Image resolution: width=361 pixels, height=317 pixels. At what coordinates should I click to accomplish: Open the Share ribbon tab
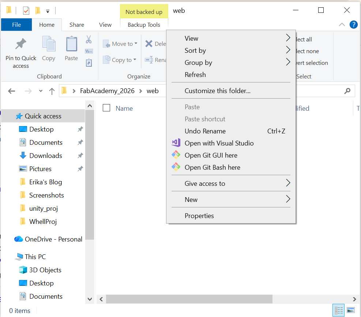(77, 25)
